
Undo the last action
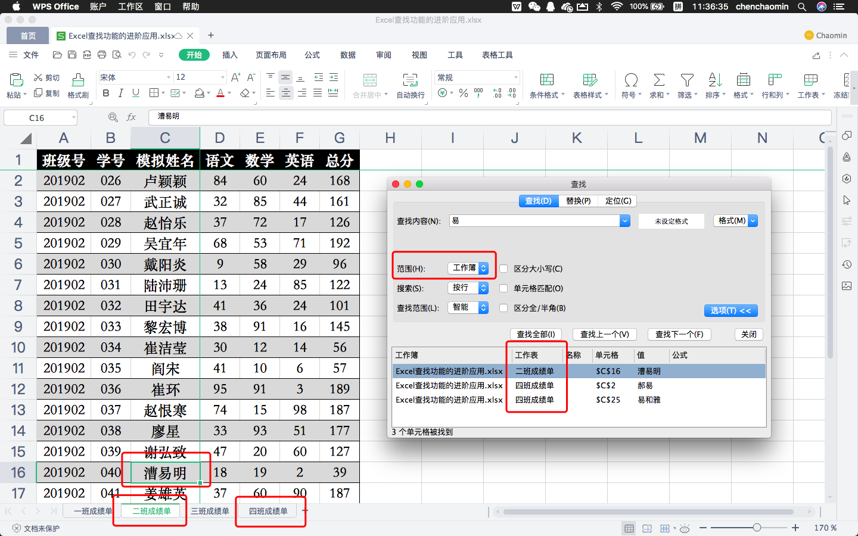pos(132,55)
